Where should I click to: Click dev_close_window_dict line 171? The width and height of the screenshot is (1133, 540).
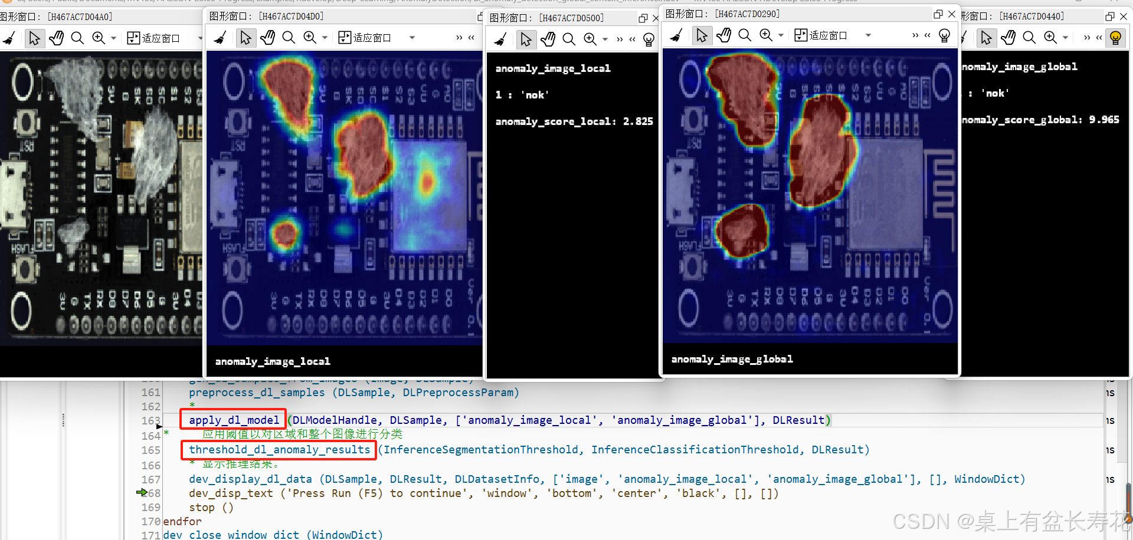(x=273, y=535)
